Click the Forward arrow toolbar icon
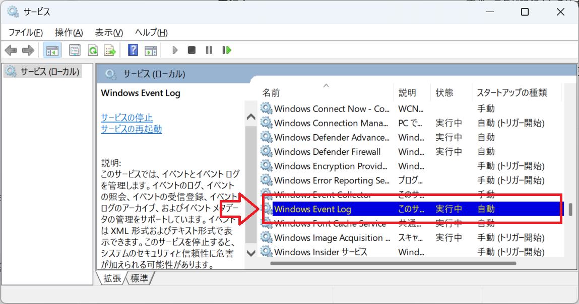This screenshot has width=579, height=304. (x=28, y=50)
